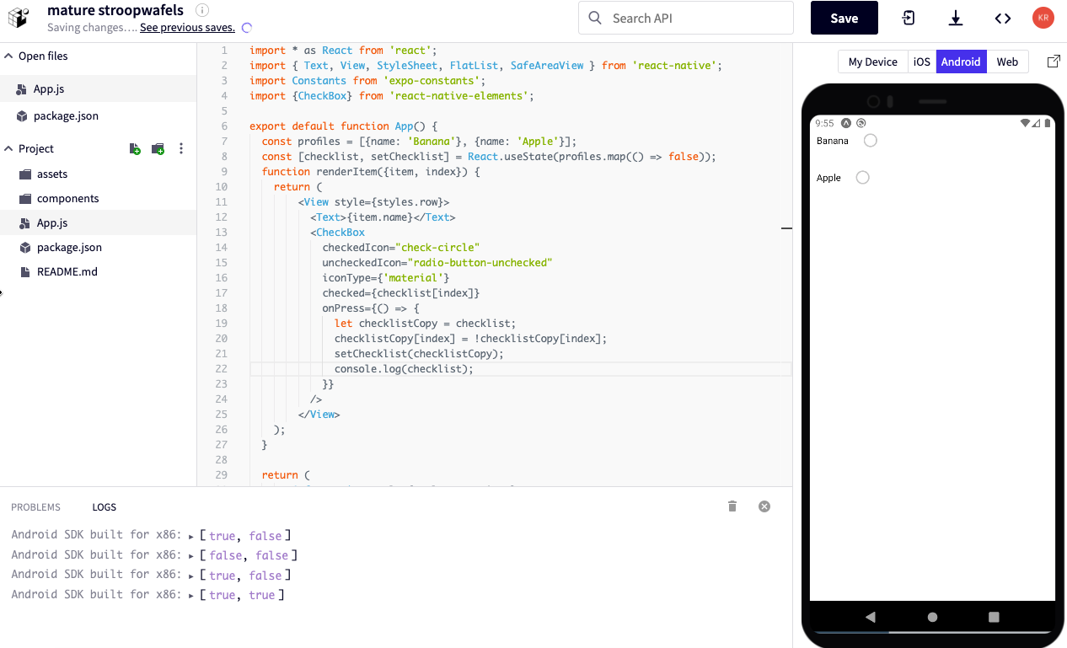Close the logs panel

pos(764,506)
